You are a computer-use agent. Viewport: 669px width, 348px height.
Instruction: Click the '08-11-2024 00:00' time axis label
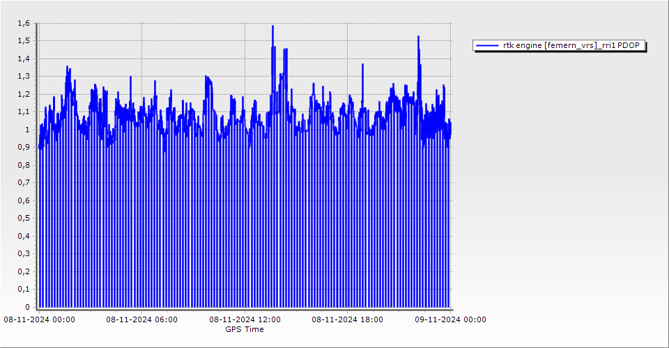[39, 320]
